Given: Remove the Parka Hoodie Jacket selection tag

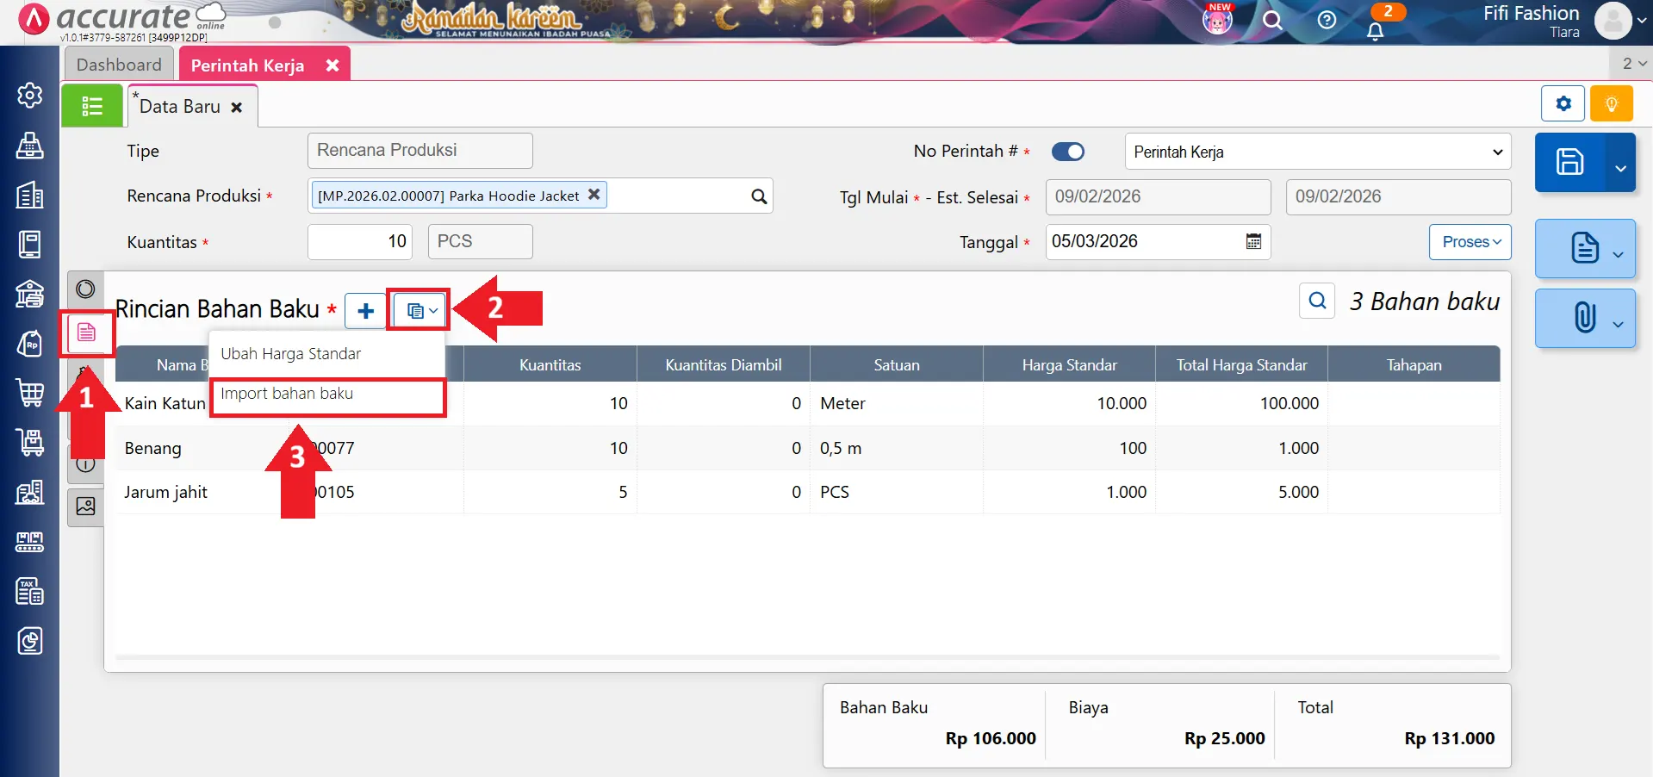Looking at the screenshot, I should click(593, 195).
